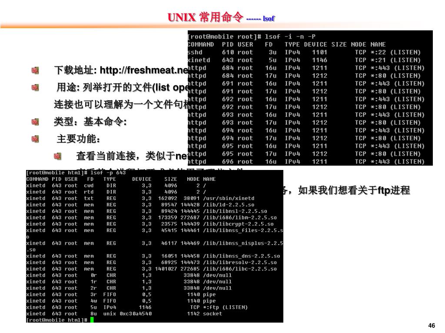Viewport: 445px width, 333px height.
Task: Select the row /lib/libnsl-2.2.5.so
Action: [x=147, y=211]
